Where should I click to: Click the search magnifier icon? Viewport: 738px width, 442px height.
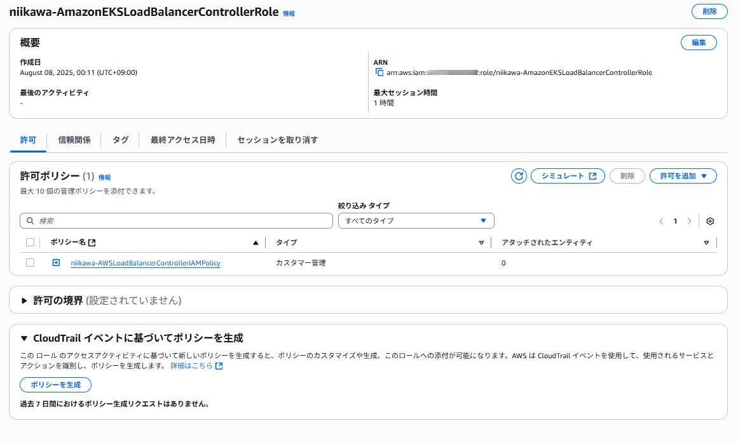pos(30,220)
